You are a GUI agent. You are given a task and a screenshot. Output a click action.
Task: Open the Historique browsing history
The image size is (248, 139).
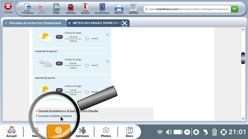(x=71, y=9)
